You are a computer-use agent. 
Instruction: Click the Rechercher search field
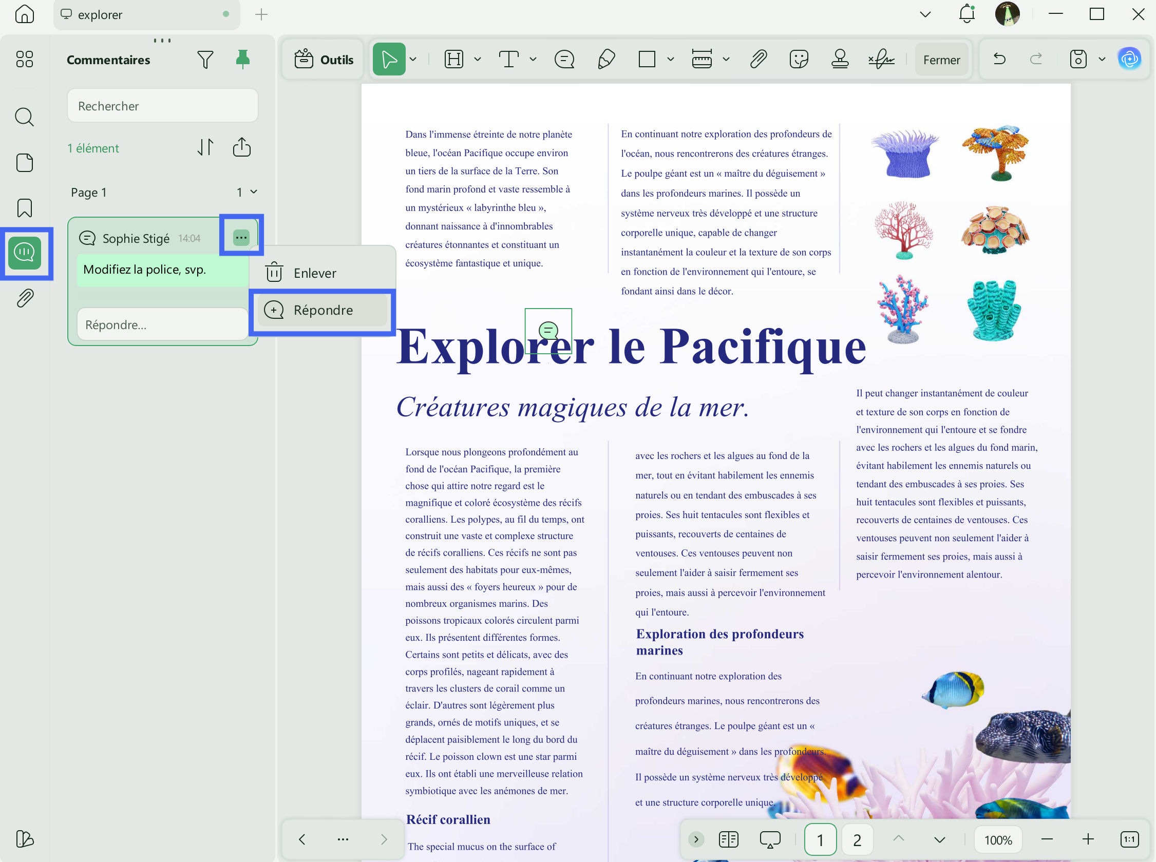(x=162, y=105)
